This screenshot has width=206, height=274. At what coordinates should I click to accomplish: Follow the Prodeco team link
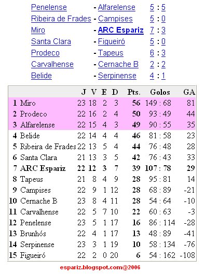(x=45, y=53)
